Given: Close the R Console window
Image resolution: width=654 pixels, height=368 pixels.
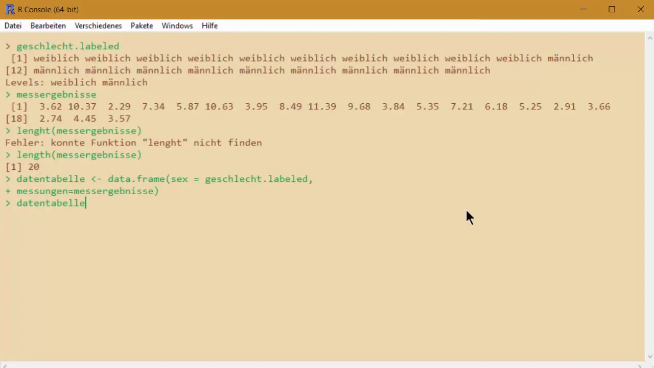Looking at the screenshot, I should (x=640, y=9).
